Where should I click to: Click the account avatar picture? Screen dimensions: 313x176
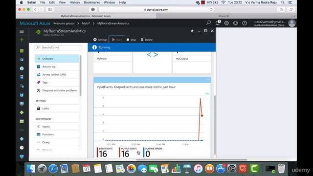(x=291, y=23)
